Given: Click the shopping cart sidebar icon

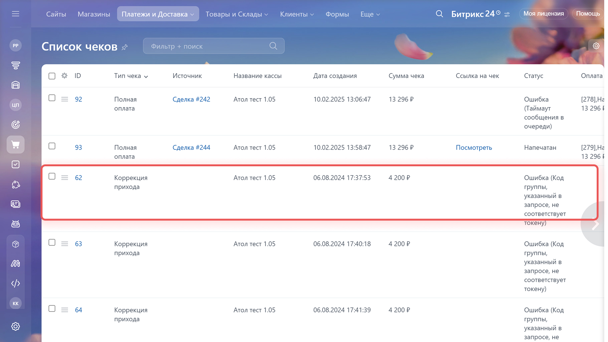Looking at the screenshot, I should [x=15, y=145].
